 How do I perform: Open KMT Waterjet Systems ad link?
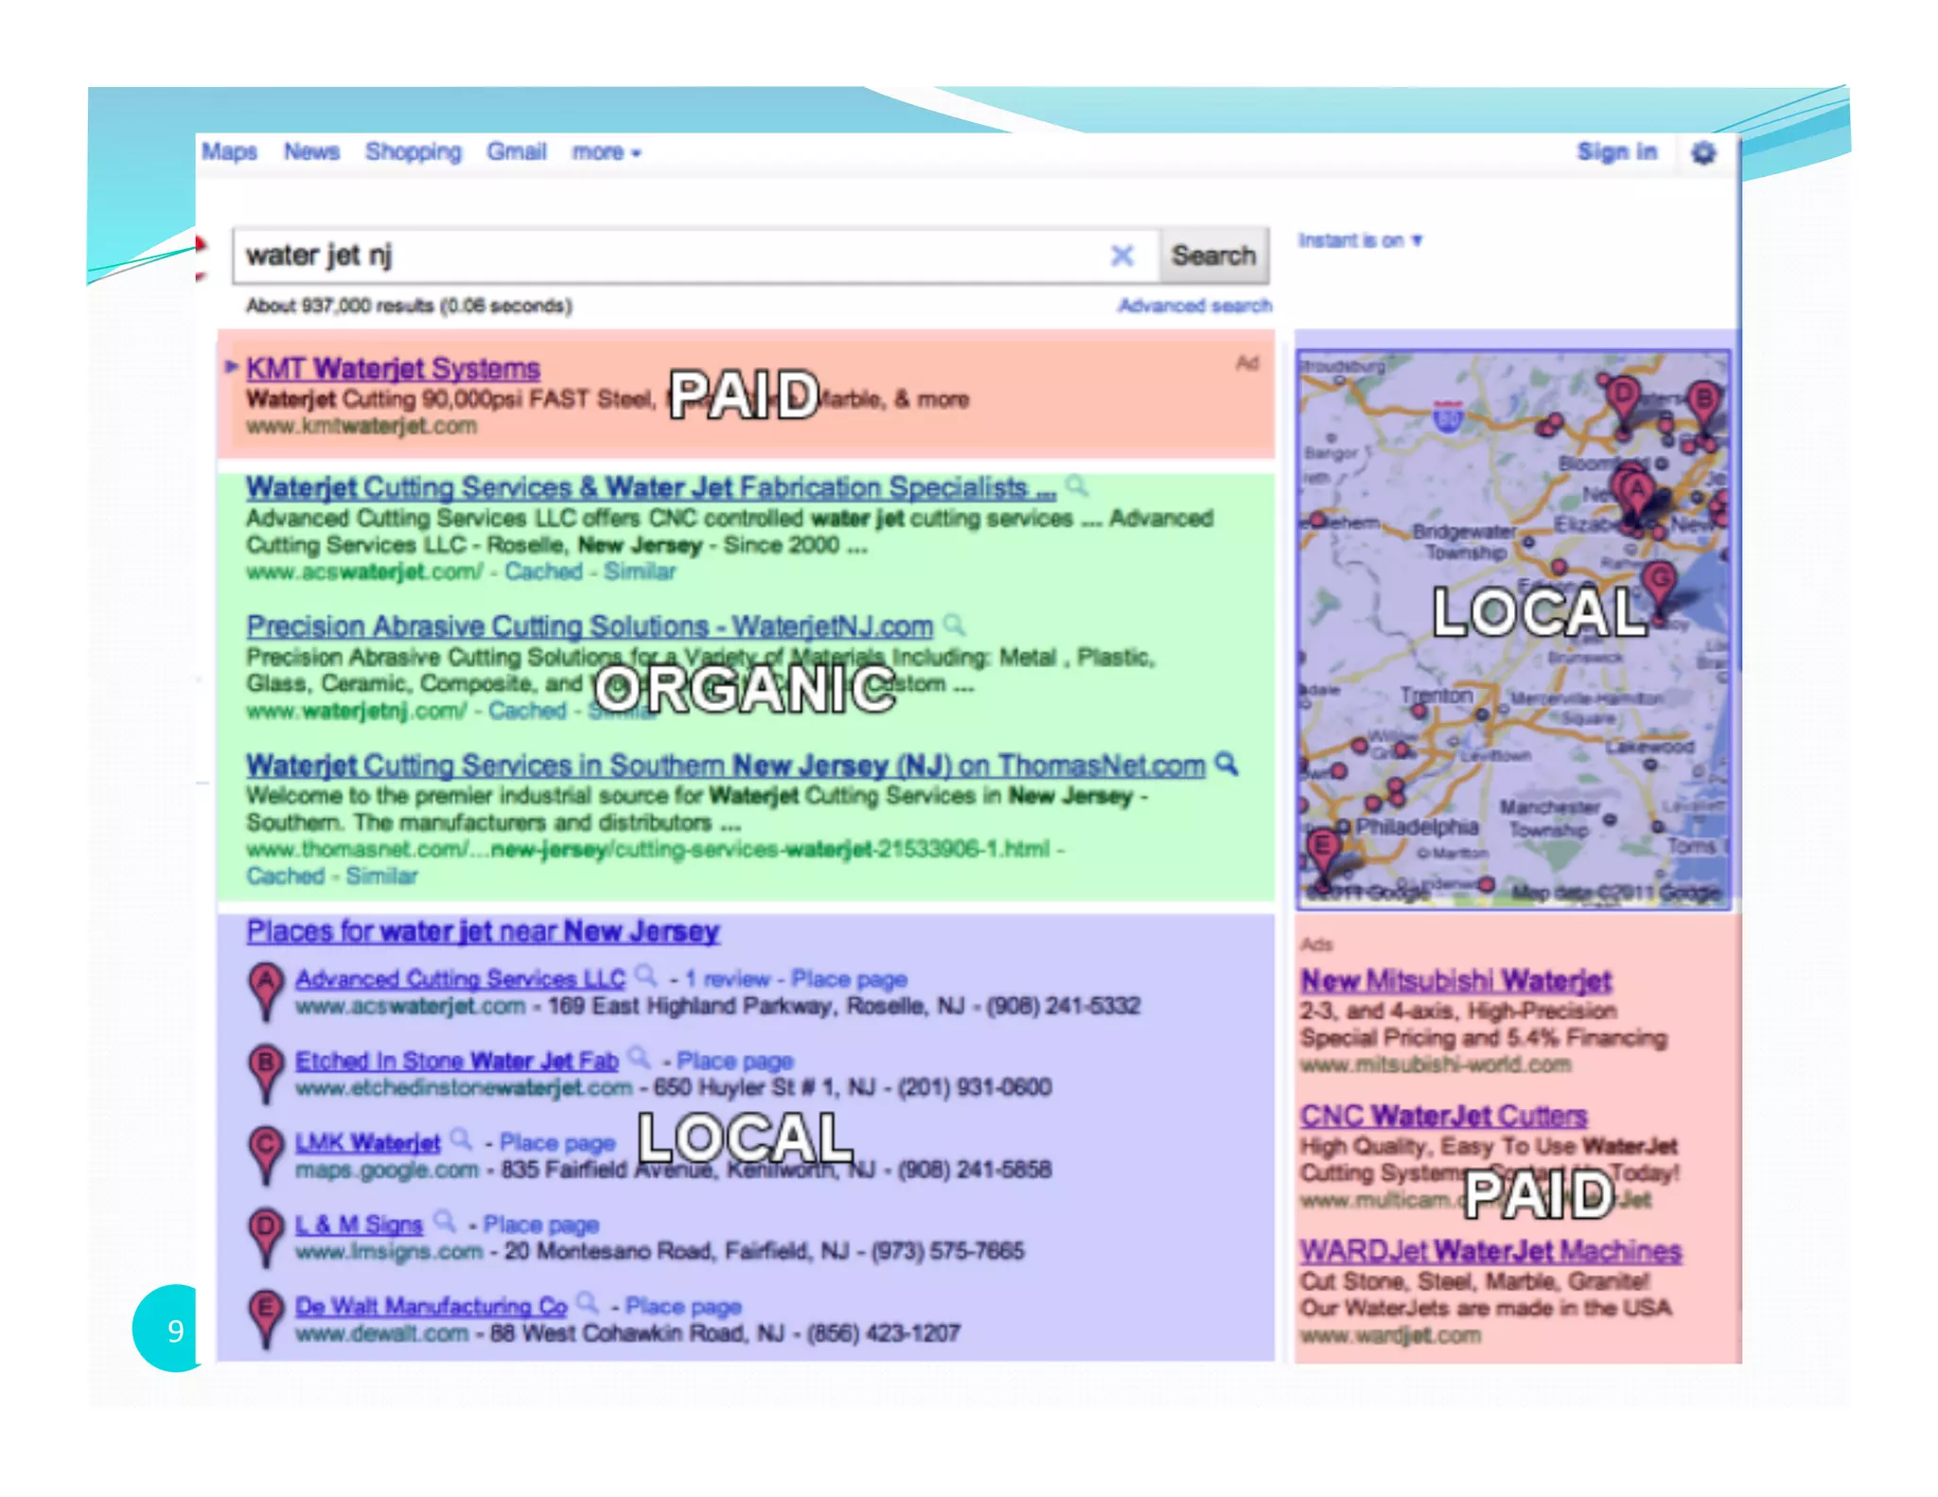pos(393,368)
